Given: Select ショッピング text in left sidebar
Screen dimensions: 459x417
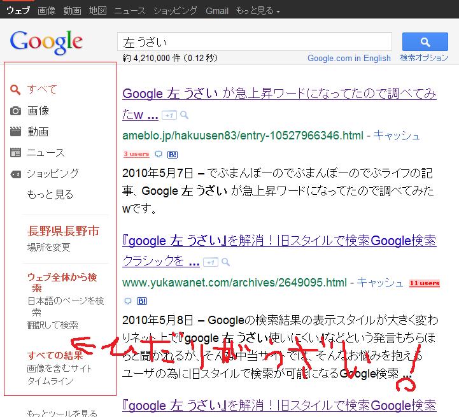Looking at the screenshot, I should tap(53, 174).
